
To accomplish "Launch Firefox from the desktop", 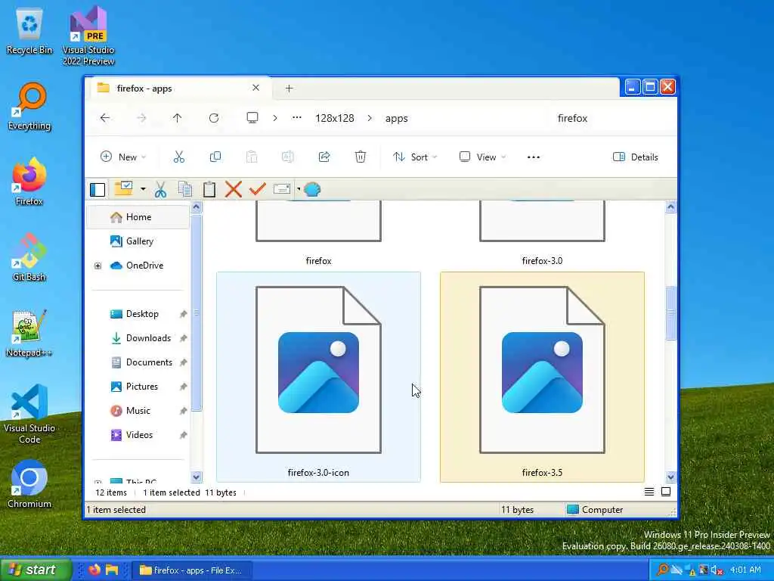I will click(x=29, y=182).
